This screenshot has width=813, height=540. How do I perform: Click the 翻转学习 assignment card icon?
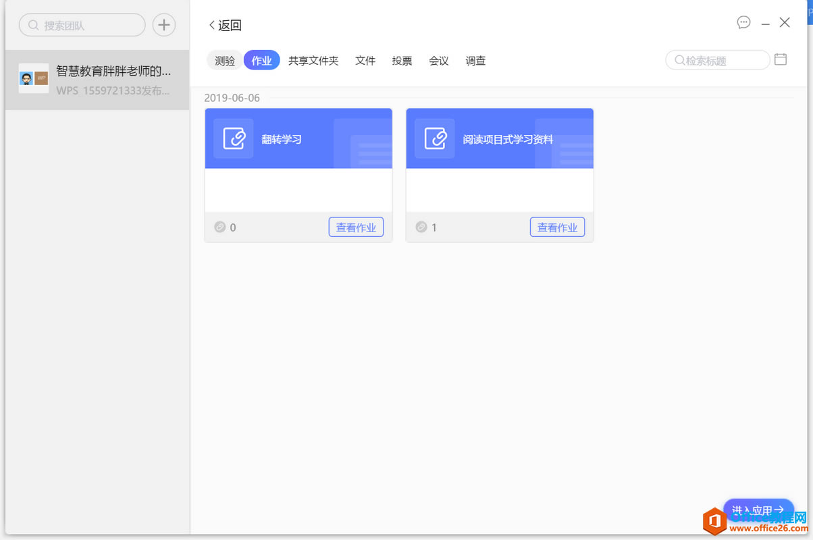[x=234, y=138]
